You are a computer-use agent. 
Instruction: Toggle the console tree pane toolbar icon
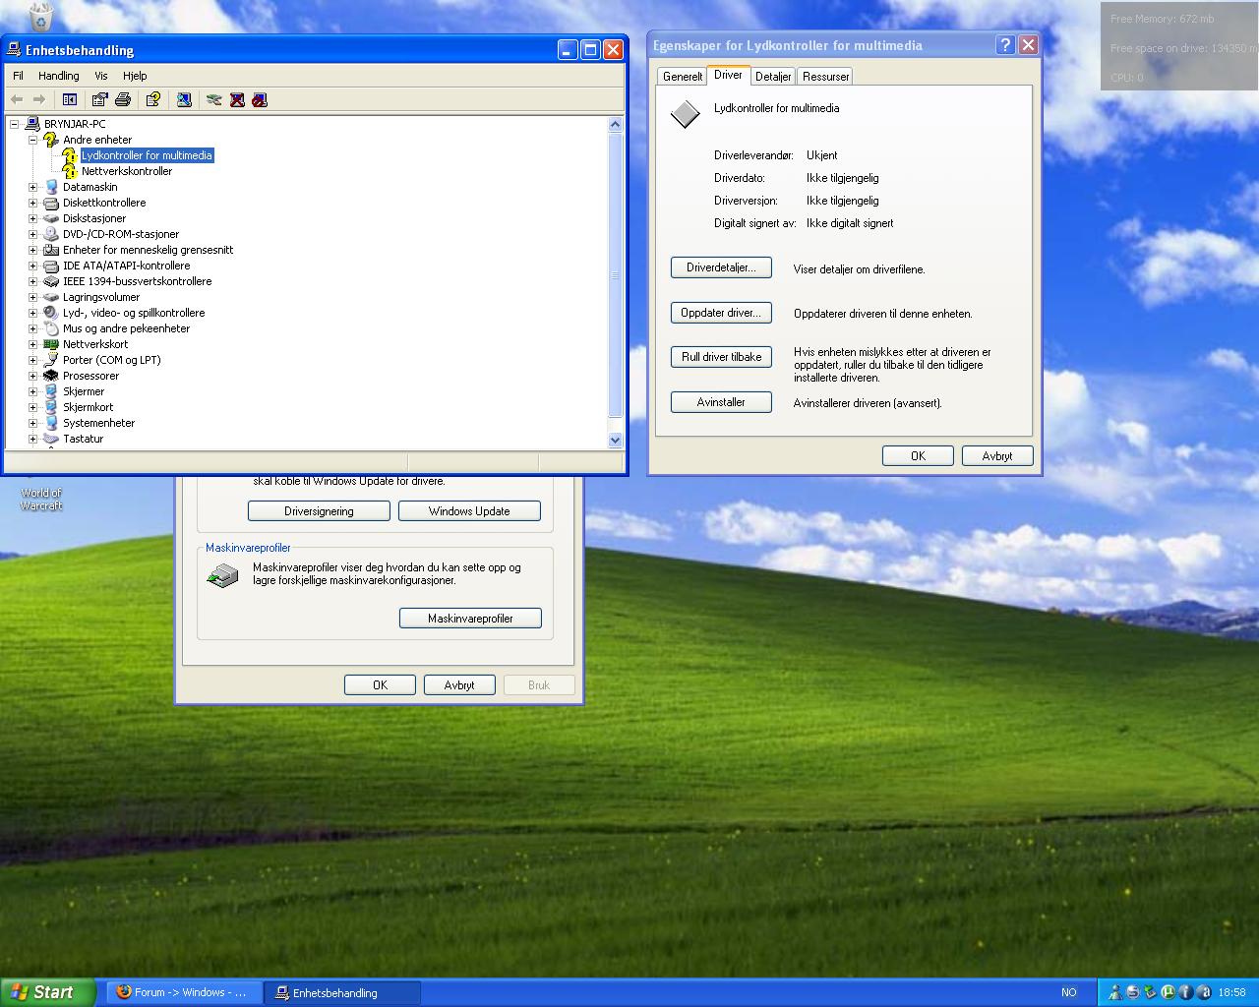click(70, 99)
